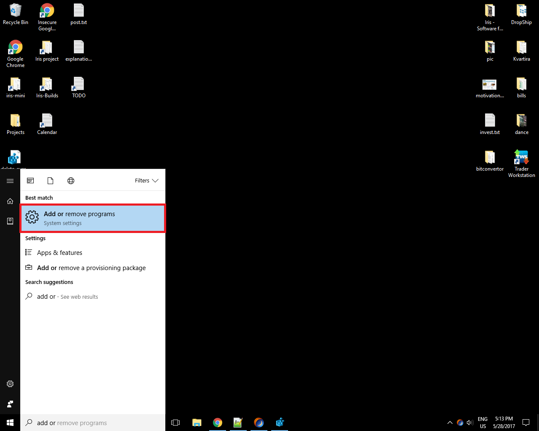Select the bills folder icon

521,88
